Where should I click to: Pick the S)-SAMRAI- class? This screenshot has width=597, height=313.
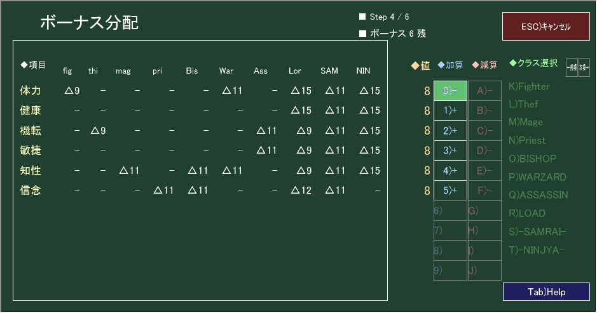(x=537, y=231)
